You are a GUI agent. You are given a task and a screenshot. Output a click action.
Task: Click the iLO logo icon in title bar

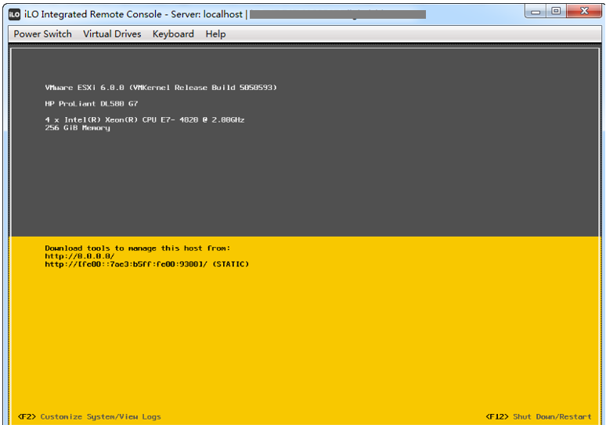click(14, 15)
